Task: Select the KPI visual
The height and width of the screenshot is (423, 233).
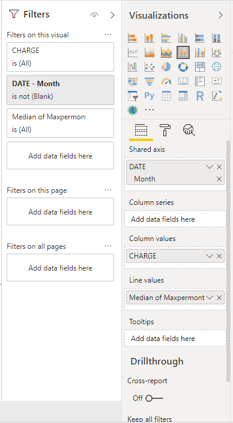Action: point(216,81)
